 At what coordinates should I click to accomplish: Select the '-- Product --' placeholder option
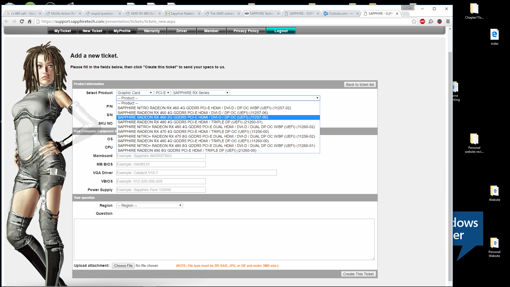[218, 103]
